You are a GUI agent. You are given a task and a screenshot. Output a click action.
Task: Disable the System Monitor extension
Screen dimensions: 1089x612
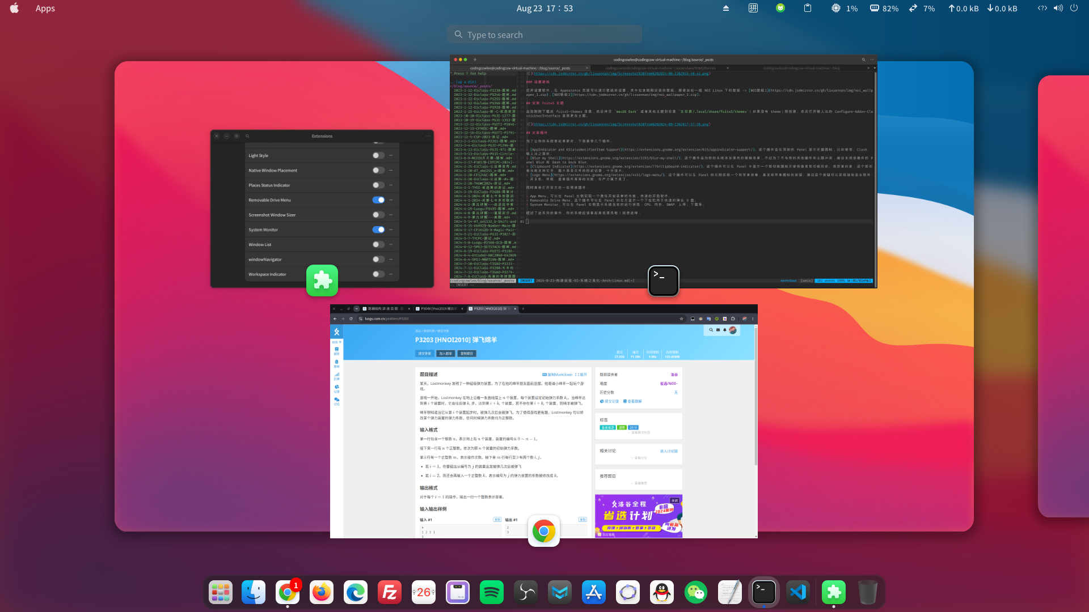(378, 229)
